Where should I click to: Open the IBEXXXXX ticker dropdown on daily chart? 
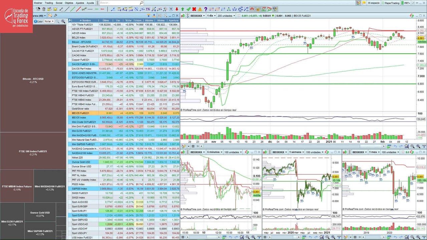(x=198, y=15)
